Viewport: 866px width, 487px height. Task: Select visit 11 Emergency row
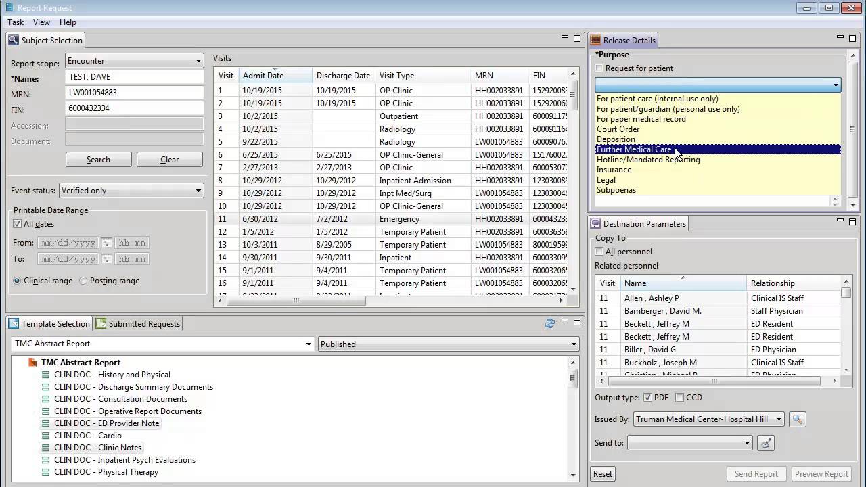[391, 219]
